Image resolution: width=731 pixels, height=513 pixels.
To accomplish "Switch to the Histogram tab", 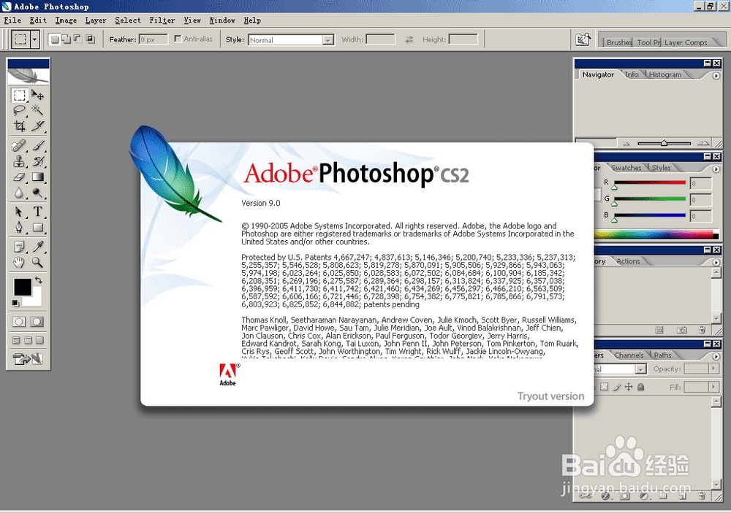I will [x=664, y=74].
